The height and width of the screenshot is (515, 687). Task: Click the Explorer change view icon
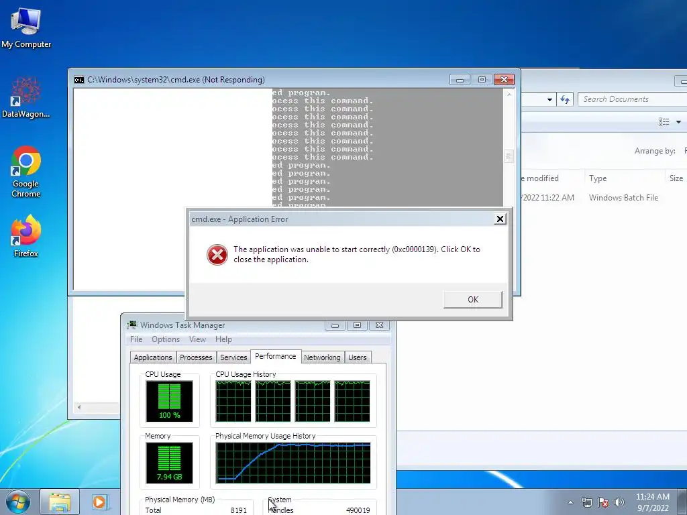pos(664,122)
